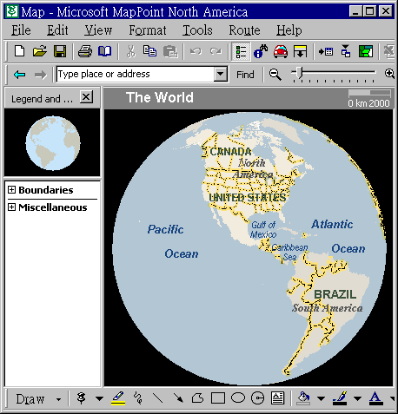
Task: Click the yellow box with down arrow toolbar icon
Action: tap(300, 51)
